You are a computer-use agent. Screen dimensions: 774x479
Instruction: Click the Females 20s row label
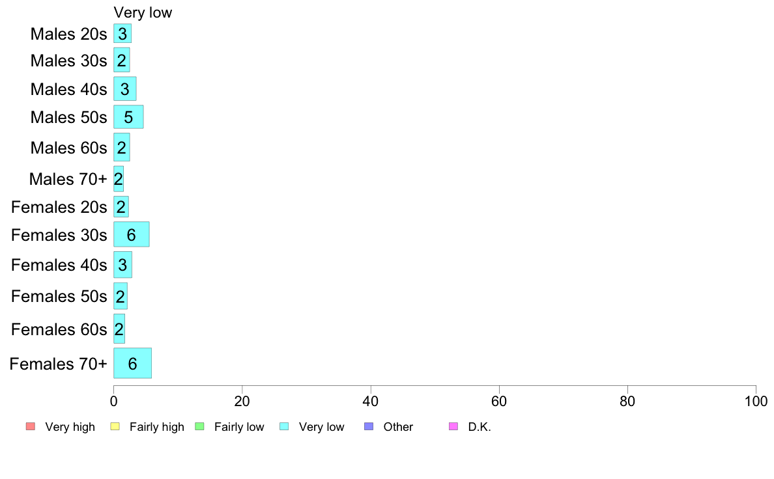click(59, 207)
